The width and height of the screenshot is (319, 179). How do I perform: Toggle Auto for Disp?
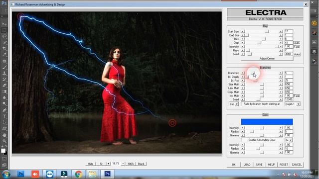[297, 43]
